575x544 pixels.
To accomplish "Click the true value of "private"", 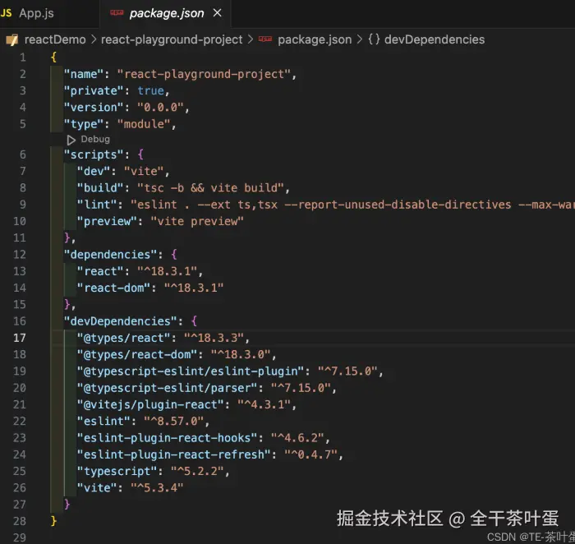I will pyautogui.click(x=150, y=90).
